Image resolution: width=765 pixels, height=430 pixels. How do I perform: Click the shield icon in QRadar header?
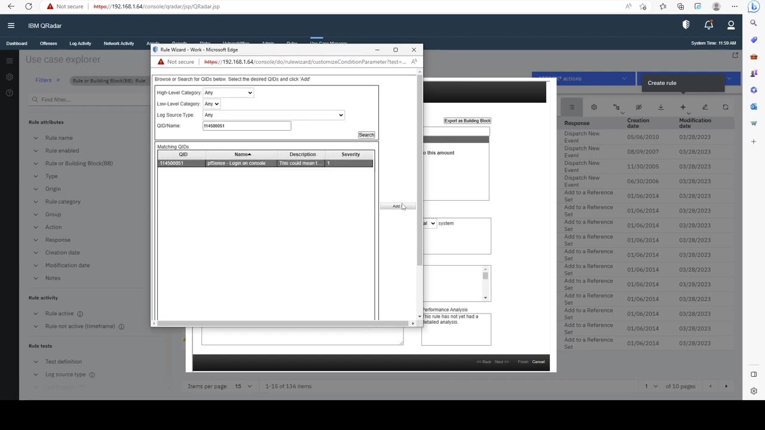tap(686, 25)
